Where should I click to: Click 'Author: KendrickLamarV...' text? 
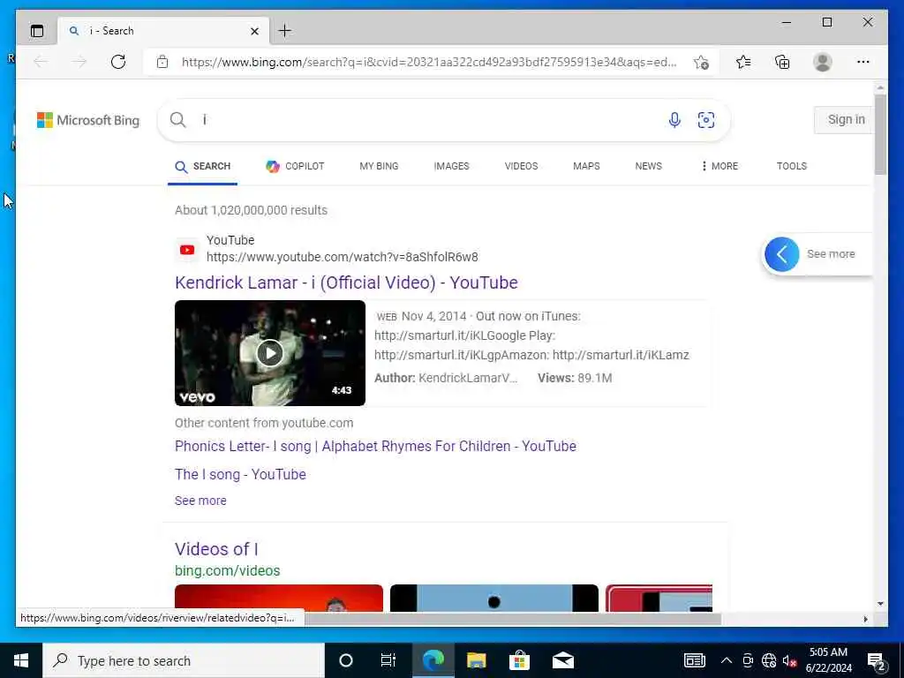coord(446,378)
